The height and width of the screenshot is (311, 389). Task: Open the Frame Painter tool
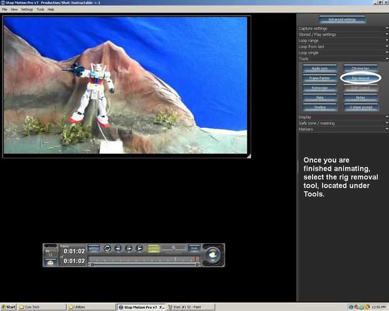tap(319, 78)
